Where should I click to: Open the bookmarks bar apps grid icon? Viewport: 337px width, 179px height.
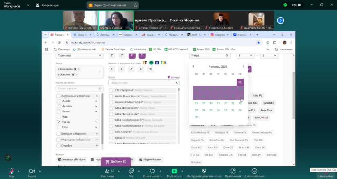(x=47, y=50)
